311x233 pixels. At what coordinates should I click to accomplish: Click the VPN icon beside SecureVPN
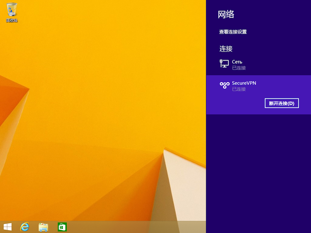(225, 85)
